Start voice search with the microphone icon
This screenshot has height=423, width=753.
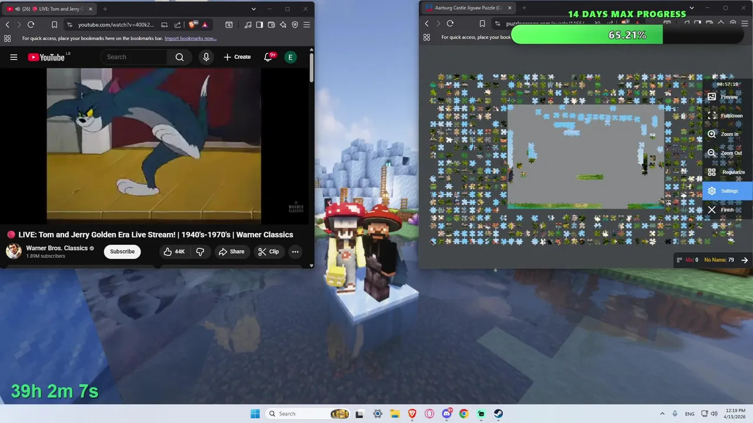point(206,57)
